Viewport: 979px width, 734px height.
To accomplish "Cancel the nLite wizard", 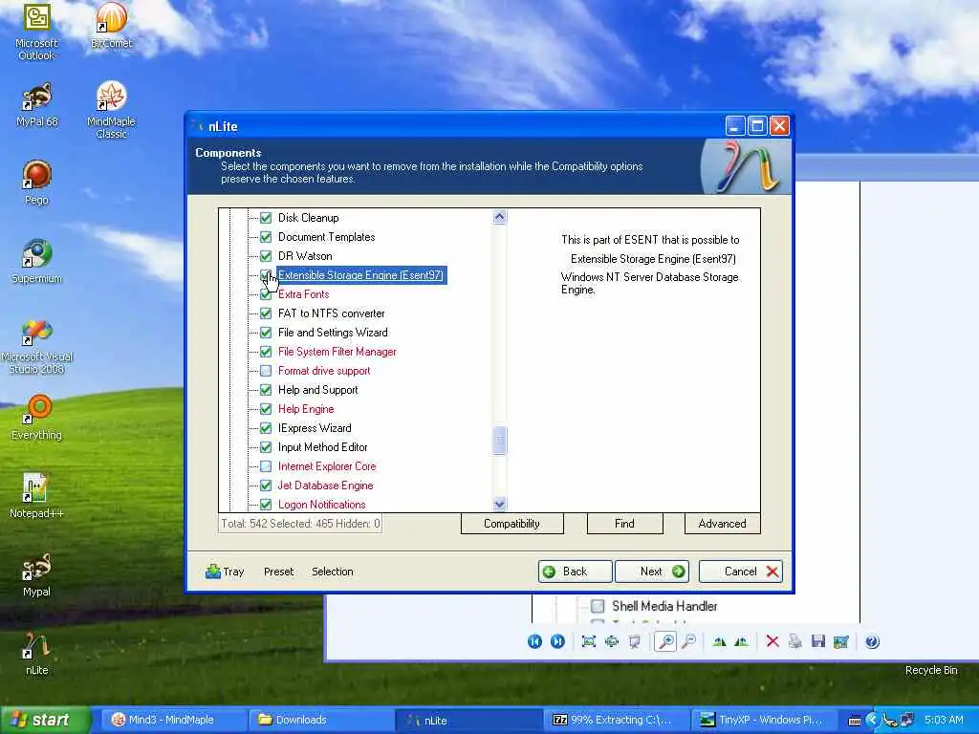I will coord(741,572).
